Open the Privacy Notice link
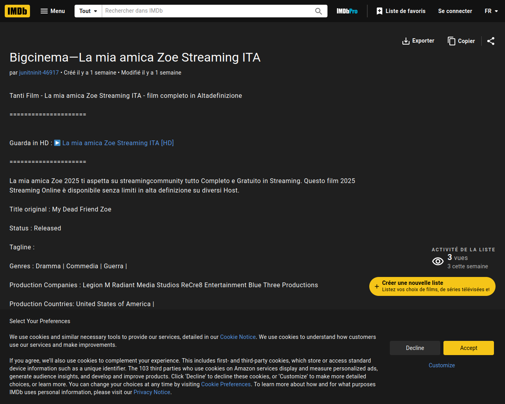 coord(152,392)
